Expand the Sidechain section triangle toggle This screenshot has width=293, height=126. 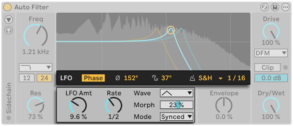tap(9, 20)
